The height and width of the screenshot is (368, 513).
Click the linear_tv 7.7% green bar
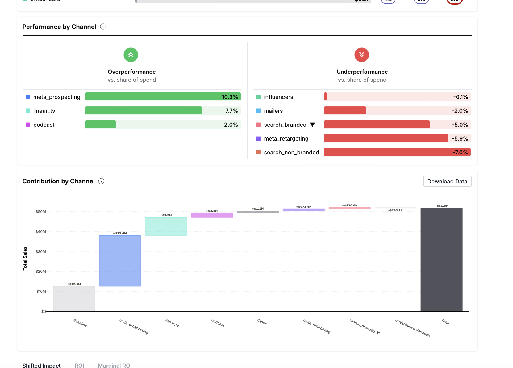[x=144, y=111]
